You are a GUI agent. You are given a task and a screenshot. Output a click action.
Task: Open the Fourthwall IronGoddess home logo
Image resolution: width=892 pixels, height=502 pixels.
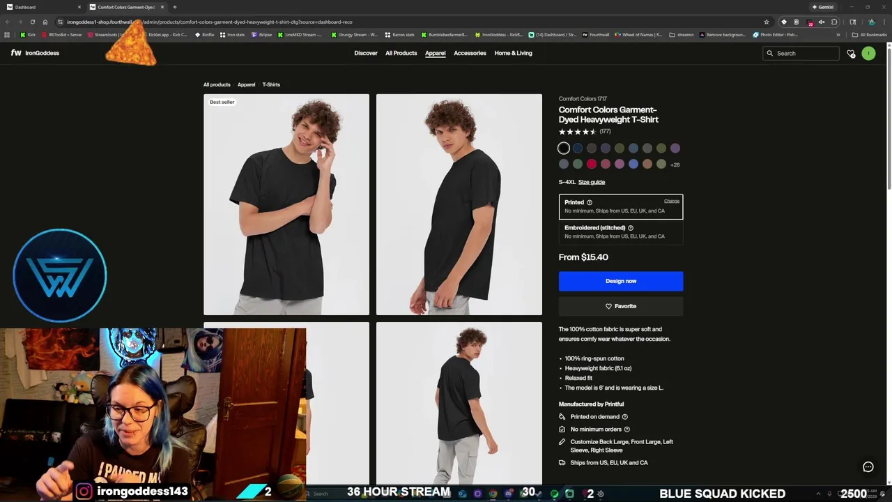[x=35, y=53]
